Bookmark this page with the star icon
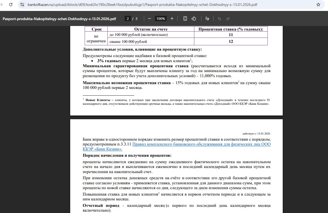The width and height of the screenshot is (328, 213). tap(318, 5)
